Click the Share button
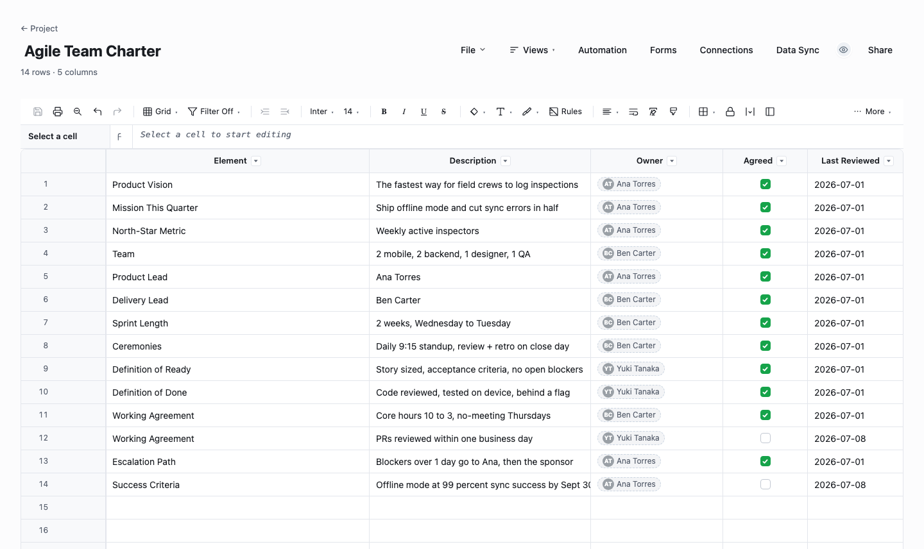 (880, 50)
